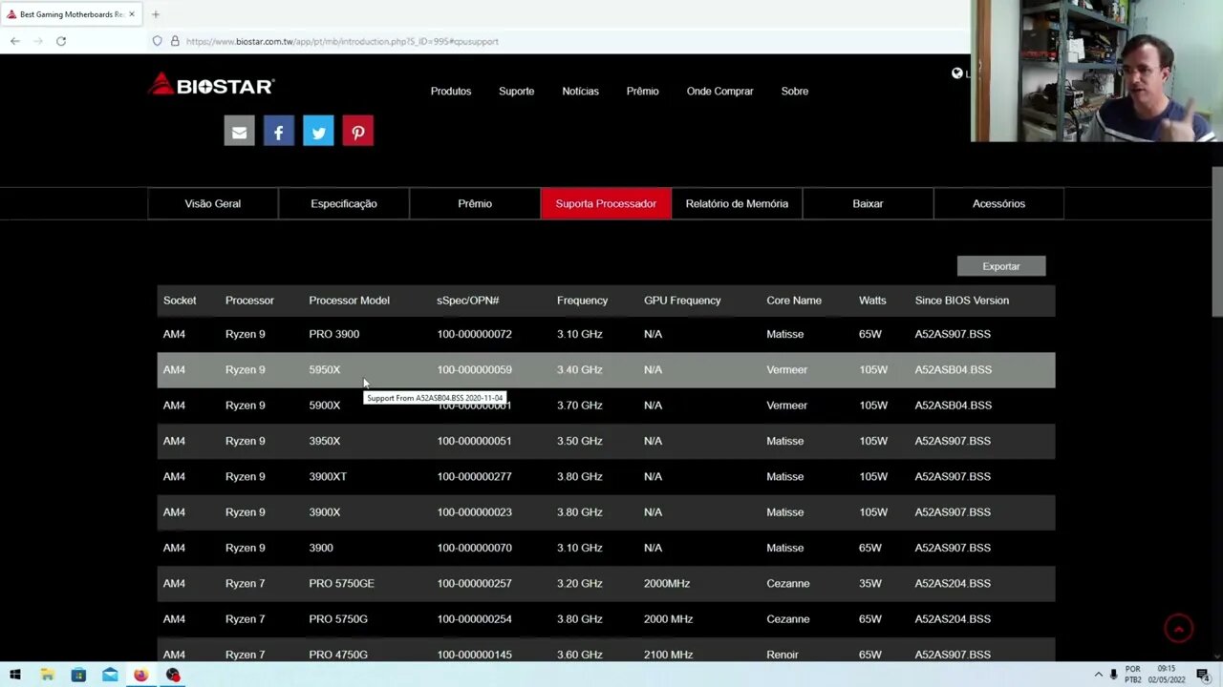Click OPN 100-000000277 cell
The width and height of the screenshot is (1223, 687).
pos(474,476)
